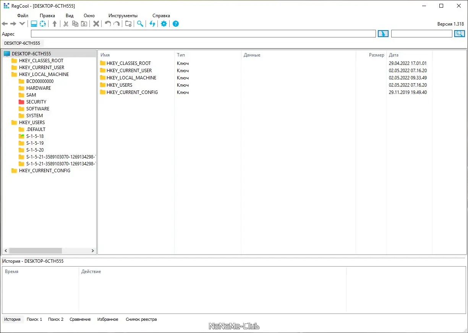The height and width of the screenshot is (333, 468).
Task: Click the Undo arrow icon
Action: (108, 24)
